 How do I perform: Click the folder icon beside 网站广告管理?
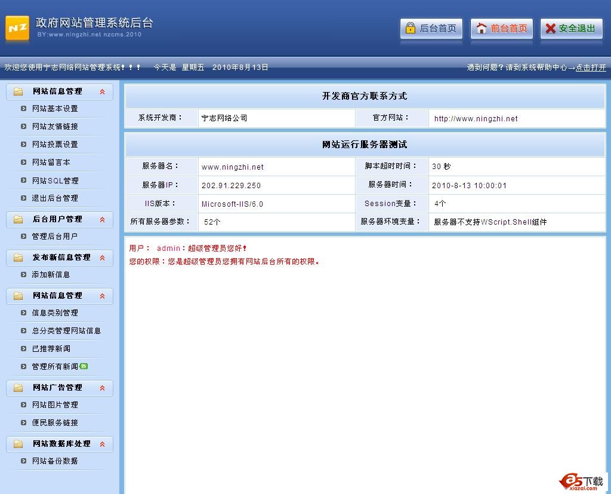[18, 388]
